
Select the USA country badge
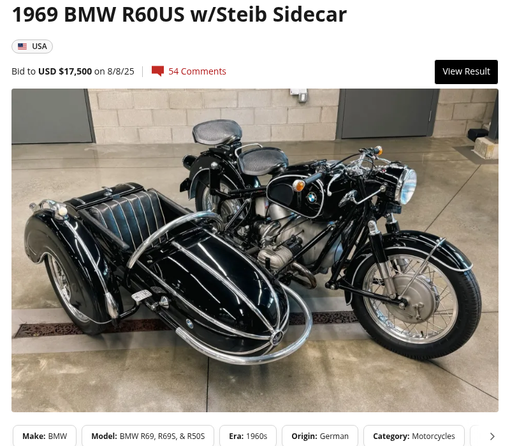(x=33, y=46)
